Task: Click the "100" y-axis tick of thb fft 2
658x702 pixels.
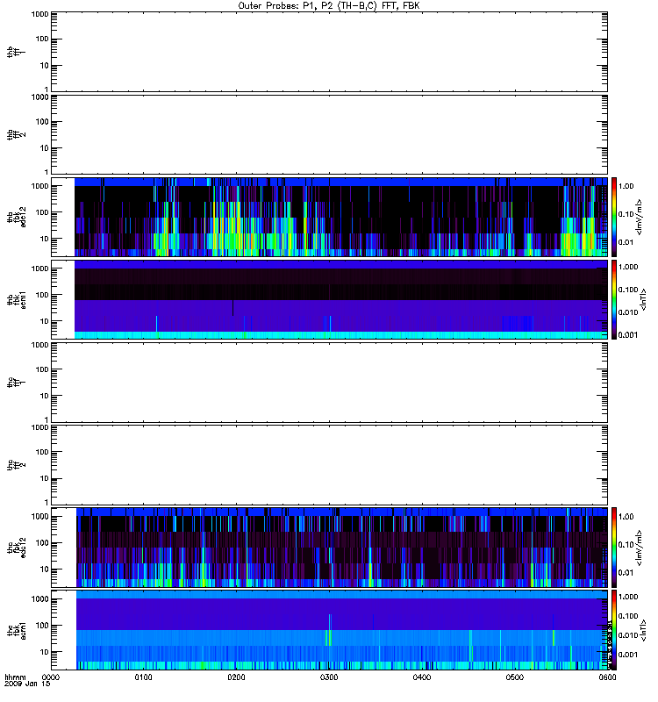Action: (42, 122)
